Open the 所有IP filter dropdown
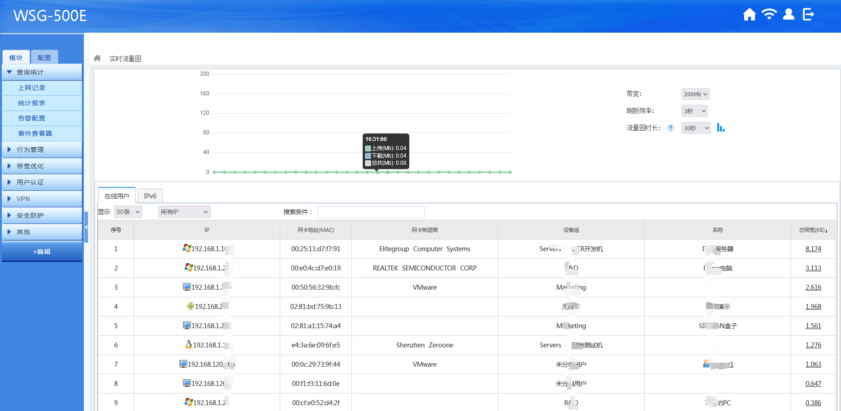 (184, 212)
